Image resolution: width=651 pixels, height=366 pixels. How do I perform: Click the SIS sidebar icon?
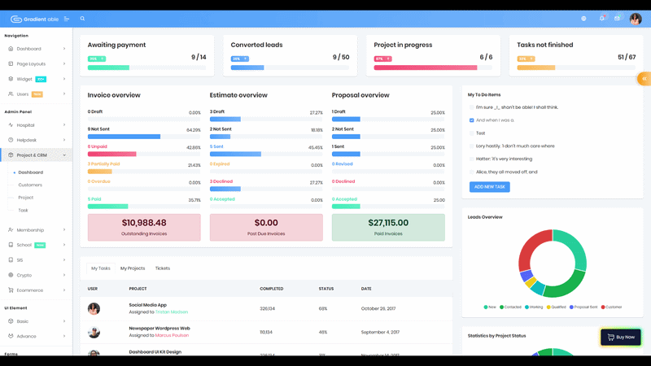pos(11,259)
